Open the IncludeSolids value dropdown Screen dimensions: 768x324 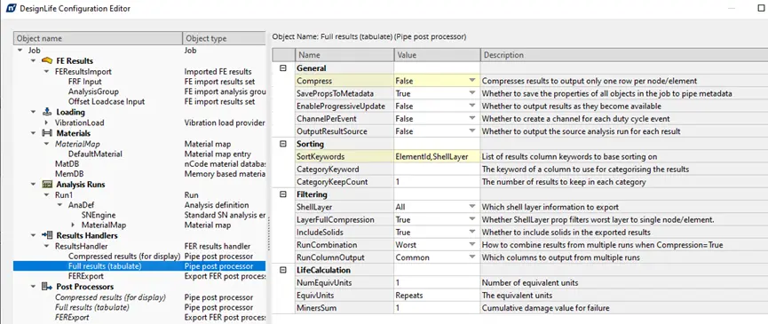pos(472,233)
